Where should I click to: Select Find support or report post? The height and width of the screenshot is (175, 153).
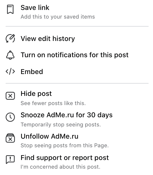click(x=77, y=162)
